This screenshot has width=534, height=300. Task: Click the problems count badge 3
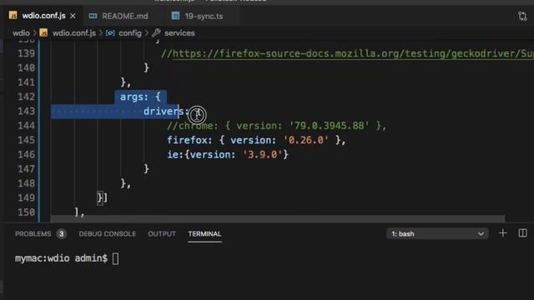(x=61, y=234)
